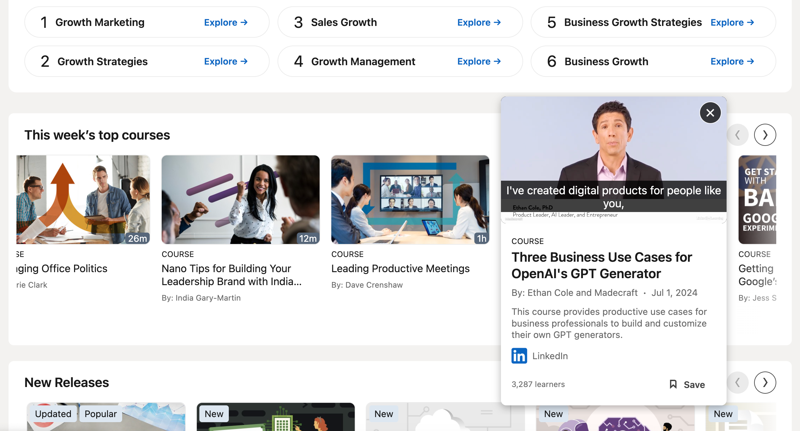Click Growth Marketing topic name
800x431 pixels.
100,22
